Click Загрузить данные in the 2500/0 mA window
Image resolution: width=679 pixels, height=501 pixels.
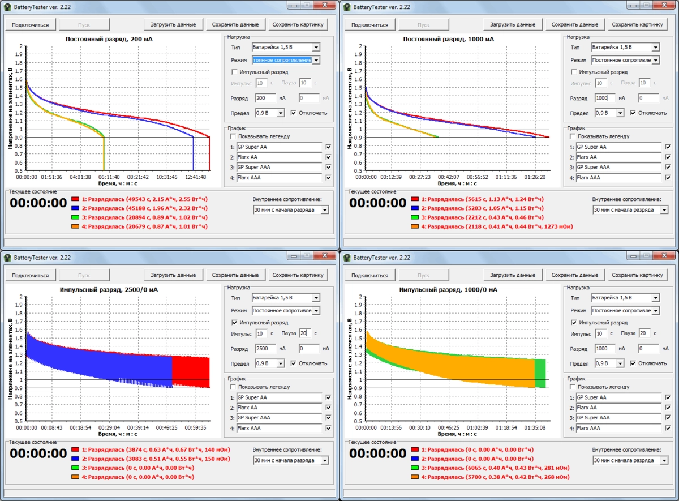coord(173,276)
